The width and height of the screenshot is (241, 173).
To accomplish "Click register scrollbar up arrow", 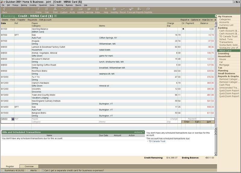I will pos(216,23).
